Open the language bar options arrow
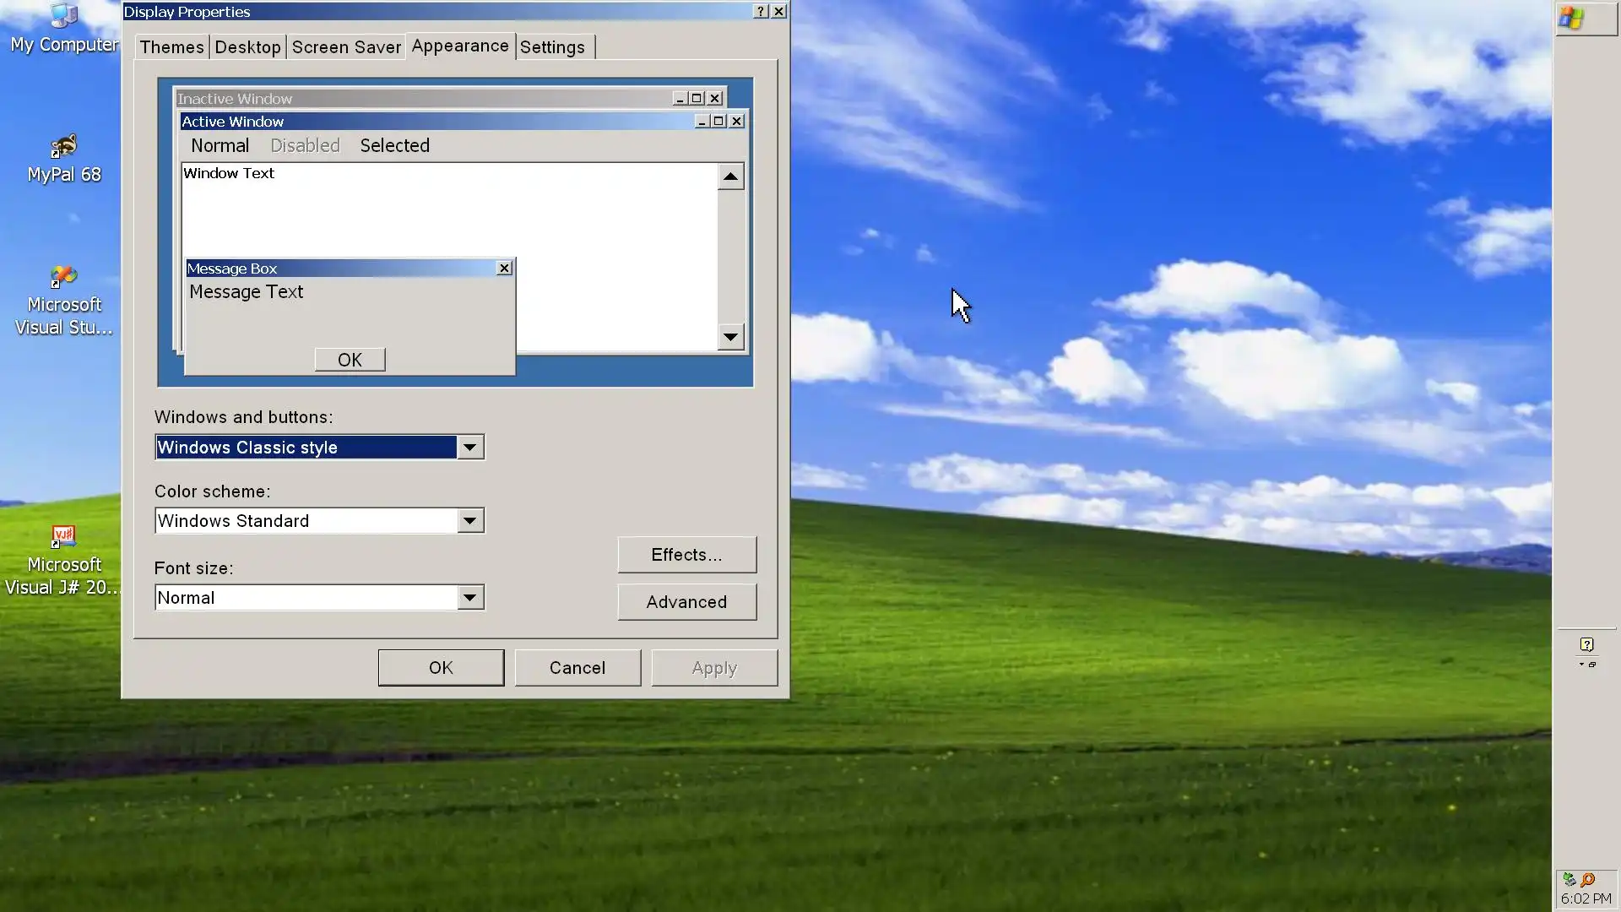The width and height of the screenshot is (1621, 912). point(1581,665)
